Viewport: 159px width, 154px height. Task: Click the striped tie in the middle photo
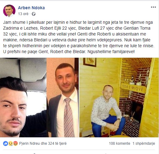point(69,117)
